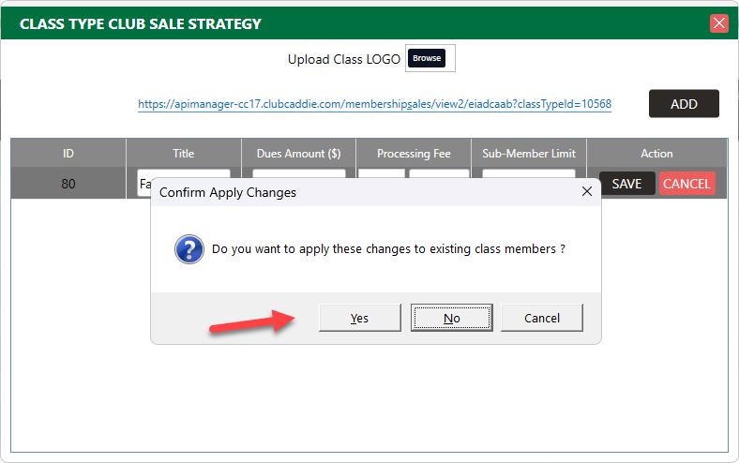Image resolution: width=739 pixels, height=463 pixels.
Task: Click the Dues Amount input field
Action: point(299,173)
